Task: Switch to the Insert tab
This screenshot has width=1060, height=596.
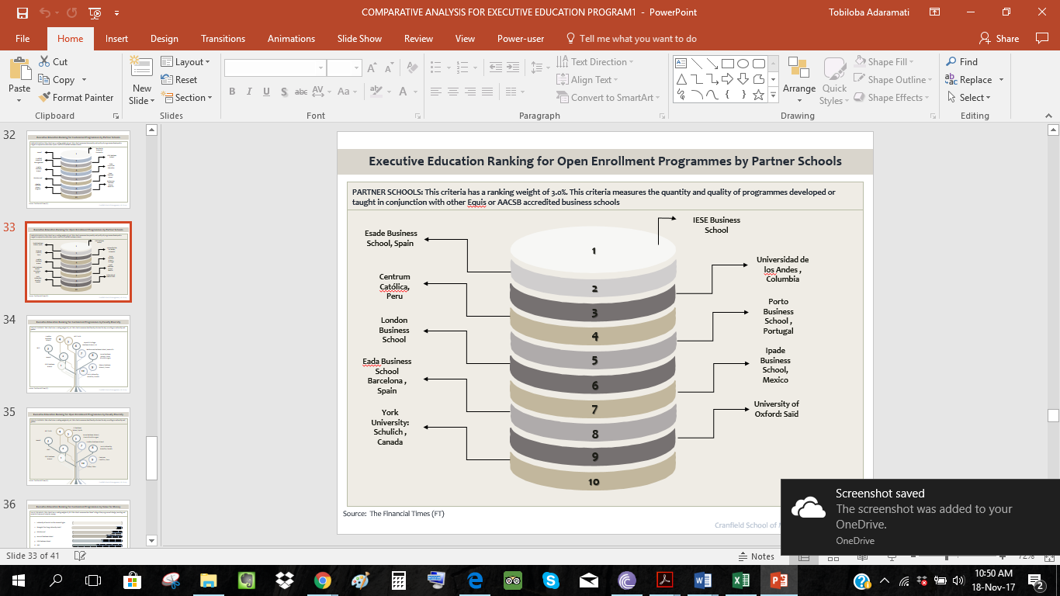Action: click(x=117, y=38)
